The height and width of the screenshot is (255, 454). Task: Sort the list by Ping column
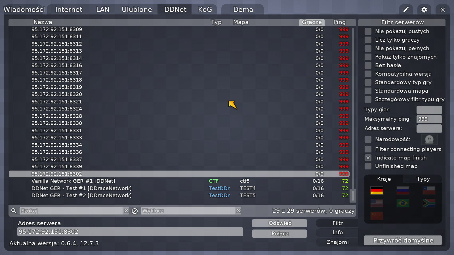(x=339, y=22)
